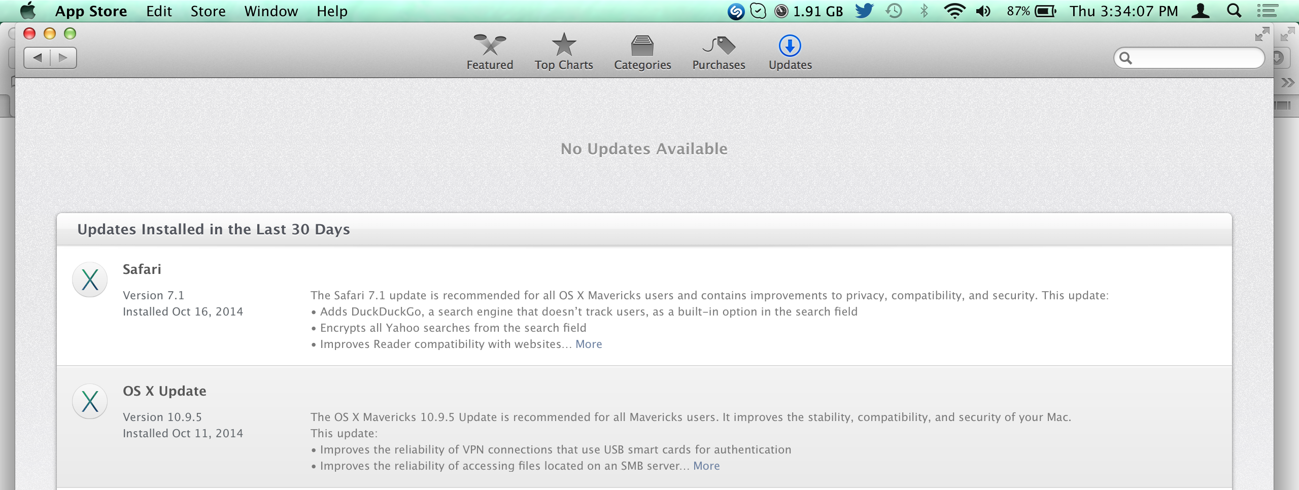Open the Help menu

[x=332, y=11]
